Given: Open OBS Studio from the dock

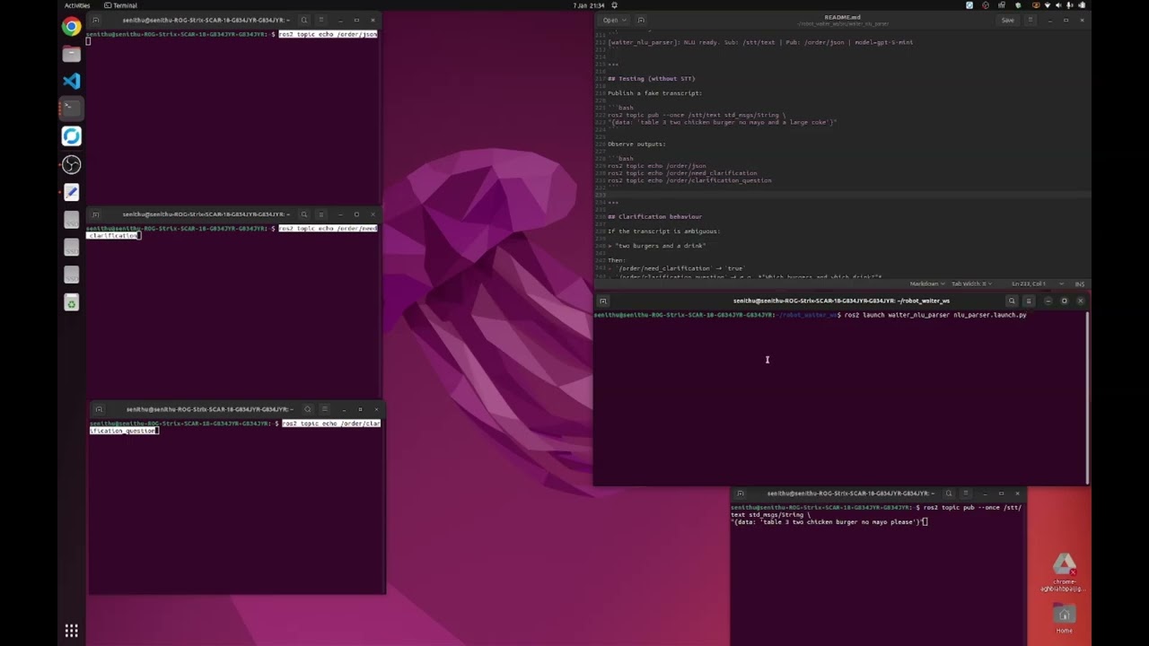Looking at the screenshot, I should 71,164.
